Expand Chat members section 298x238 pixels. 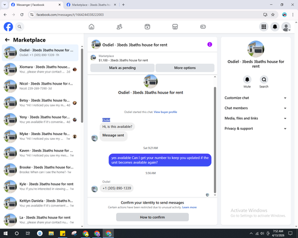pyautogui.click(x=256, y=108)
